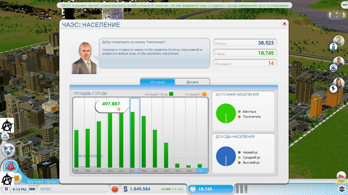
Task: Open the population 18,745 button in bottom bar
Action: 211,189
